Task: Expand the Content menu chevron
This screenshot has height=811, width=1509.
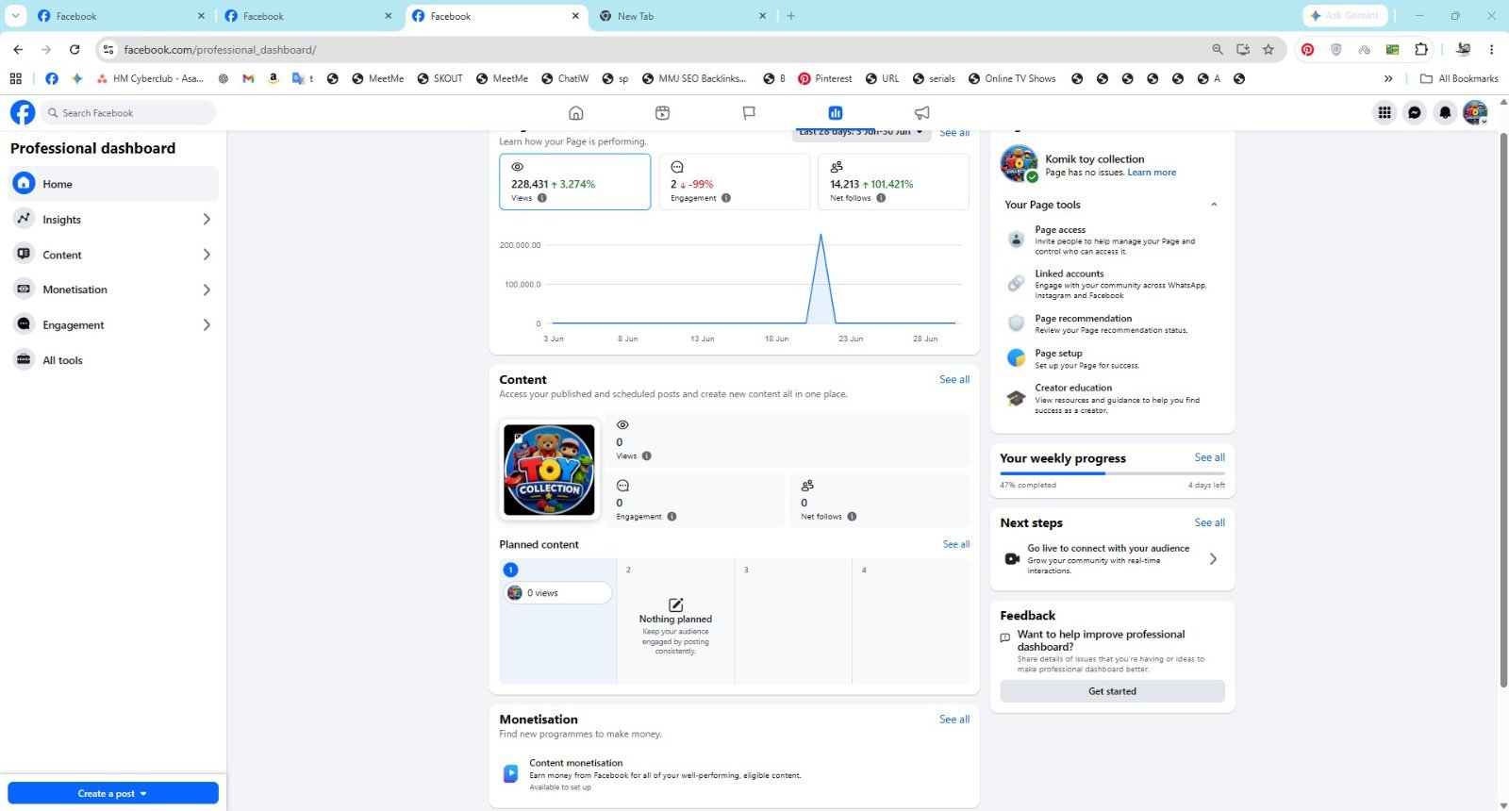Action: tap(207, 255)
